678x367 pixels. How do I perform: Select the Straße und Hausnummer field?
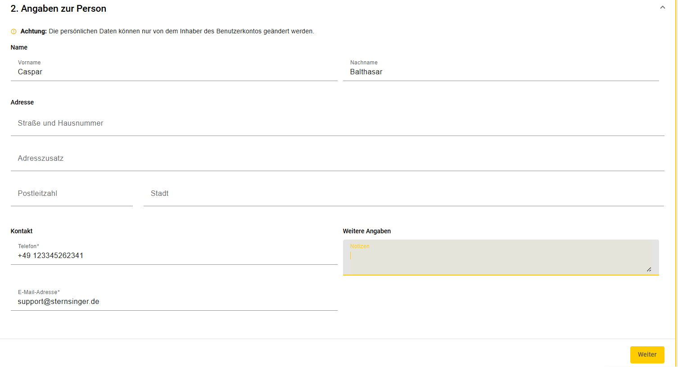337,123
